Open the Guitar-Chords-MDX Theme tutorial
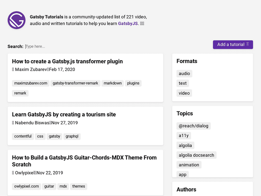The height and width of the screenshot is (196, 261). coord(84,161)
